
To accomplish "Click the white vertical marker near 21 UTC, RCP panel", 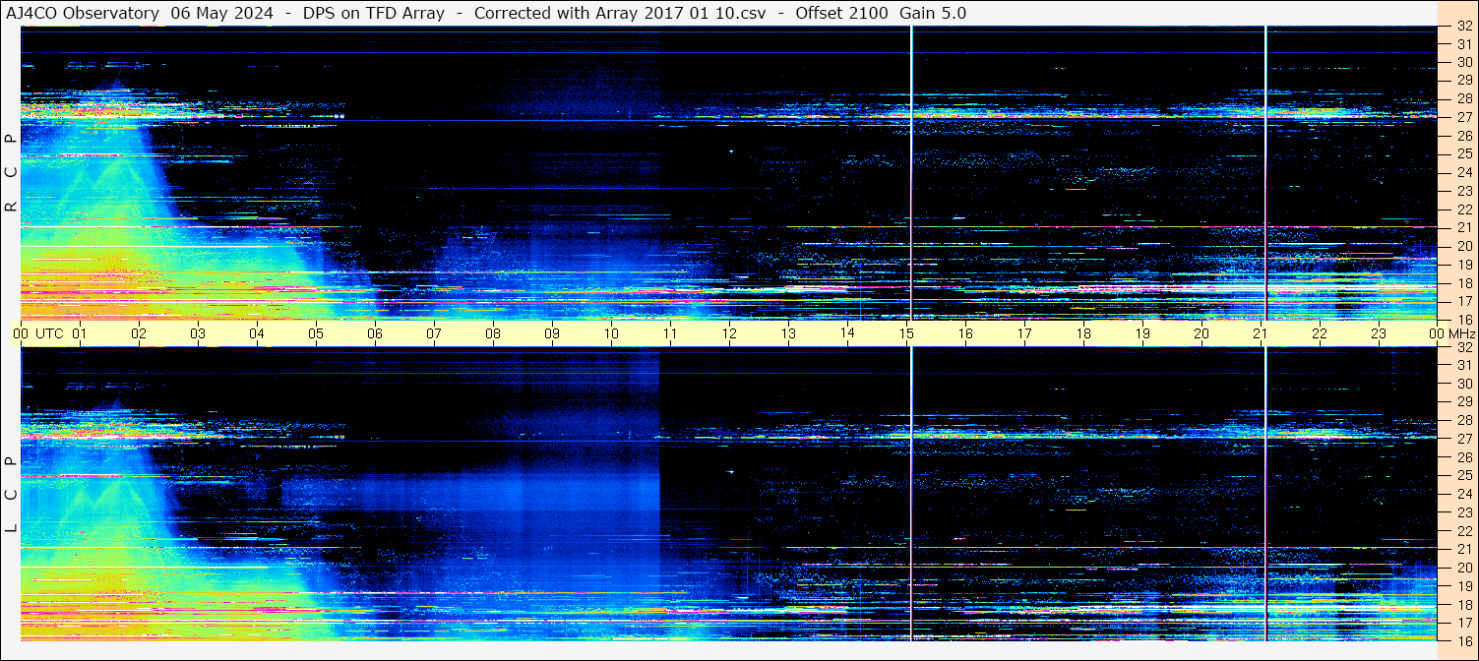I will (1265, 173).
